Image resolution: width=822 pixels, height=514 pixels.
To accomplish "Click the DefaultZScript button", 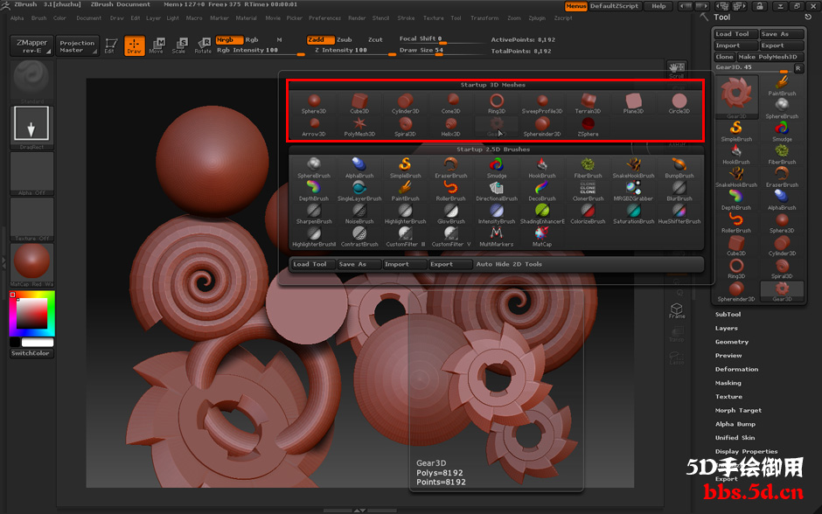I will (615, 6).
